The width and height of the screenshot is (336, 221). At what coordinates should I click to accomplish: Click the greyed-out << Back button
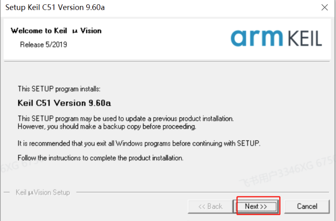tap(210, 206)
